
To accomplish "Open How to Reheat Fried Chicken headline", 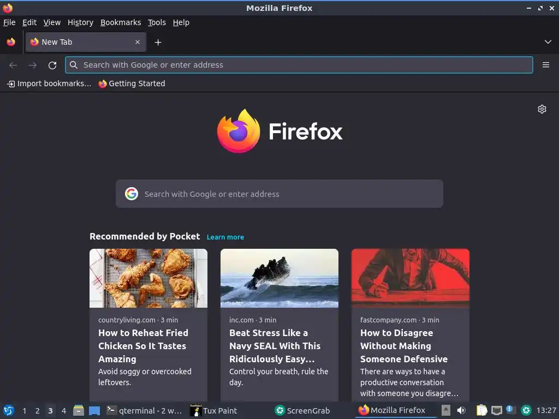I will pyautogui.click(x=143, y=345).
